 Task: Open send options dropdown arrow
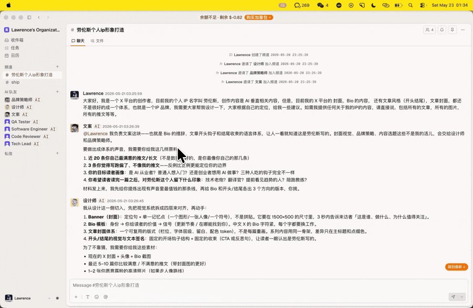pos(461,297)
